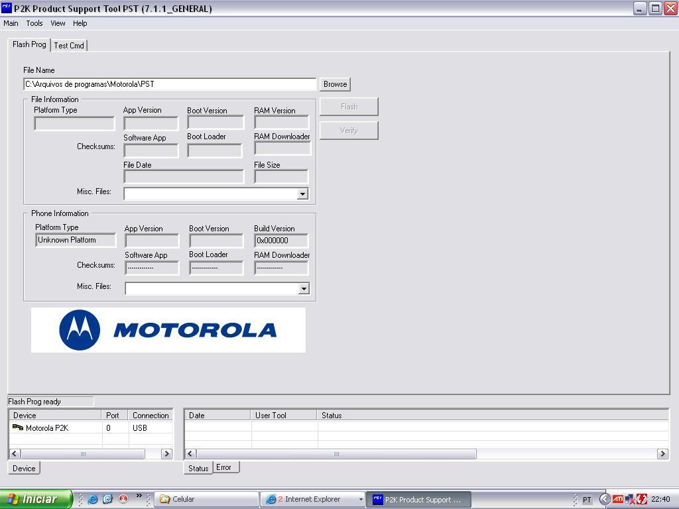Click the second quick launch icon

[107, 499]
